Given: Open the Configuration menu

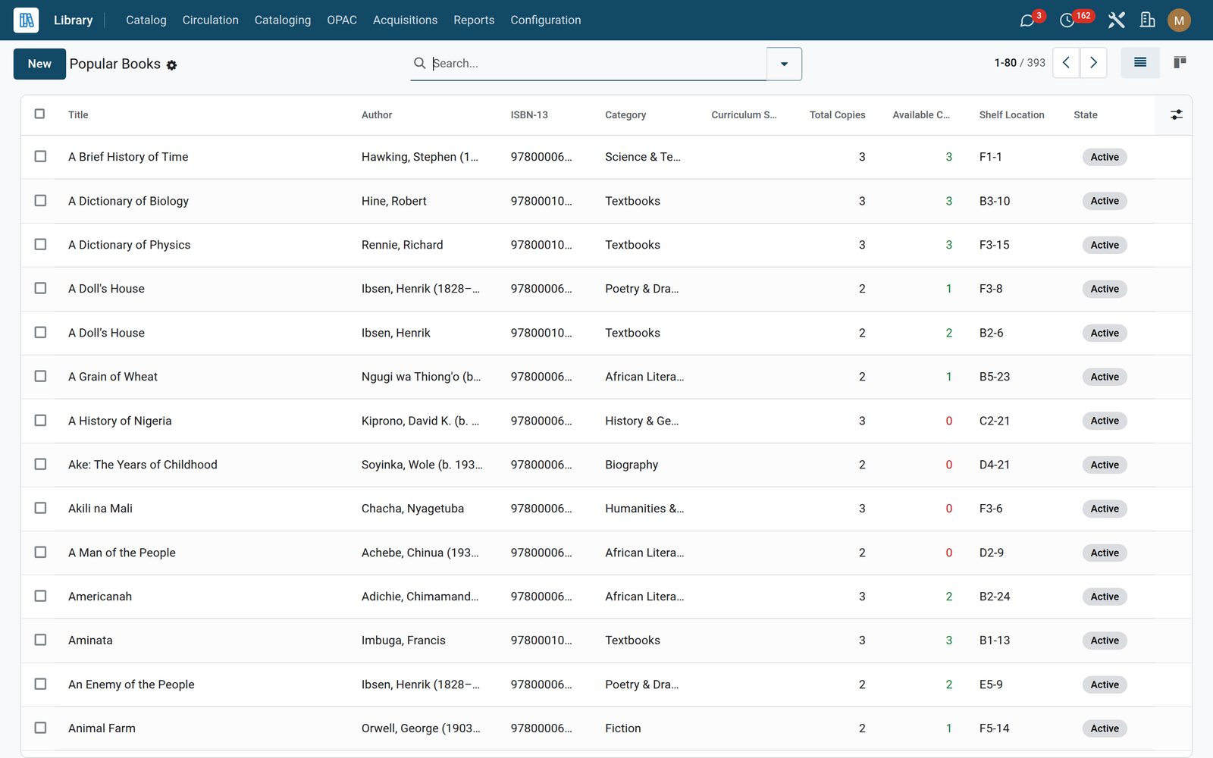Looking at the screenshot, I should click(x=546, y=20).
